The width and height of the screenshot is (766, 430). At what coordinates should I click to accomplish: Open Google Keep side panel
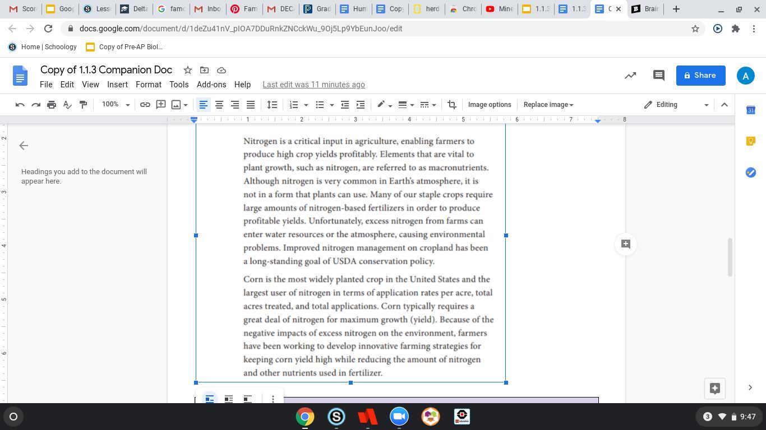pos(750,141)
